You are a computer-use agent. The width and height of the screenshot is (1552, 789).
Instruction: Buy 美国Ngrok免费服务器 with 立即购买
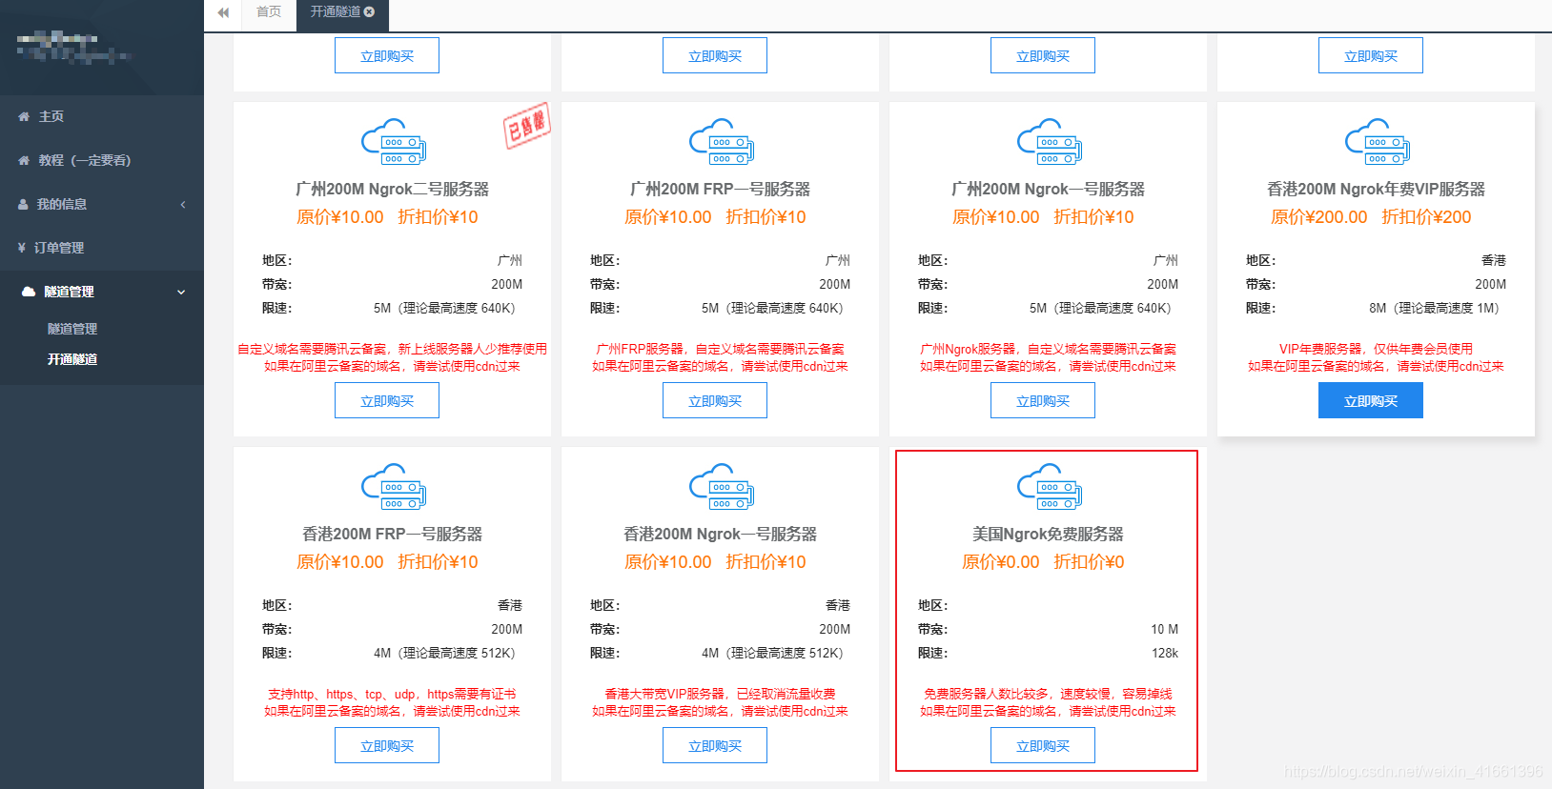(x=1043, y=745)
